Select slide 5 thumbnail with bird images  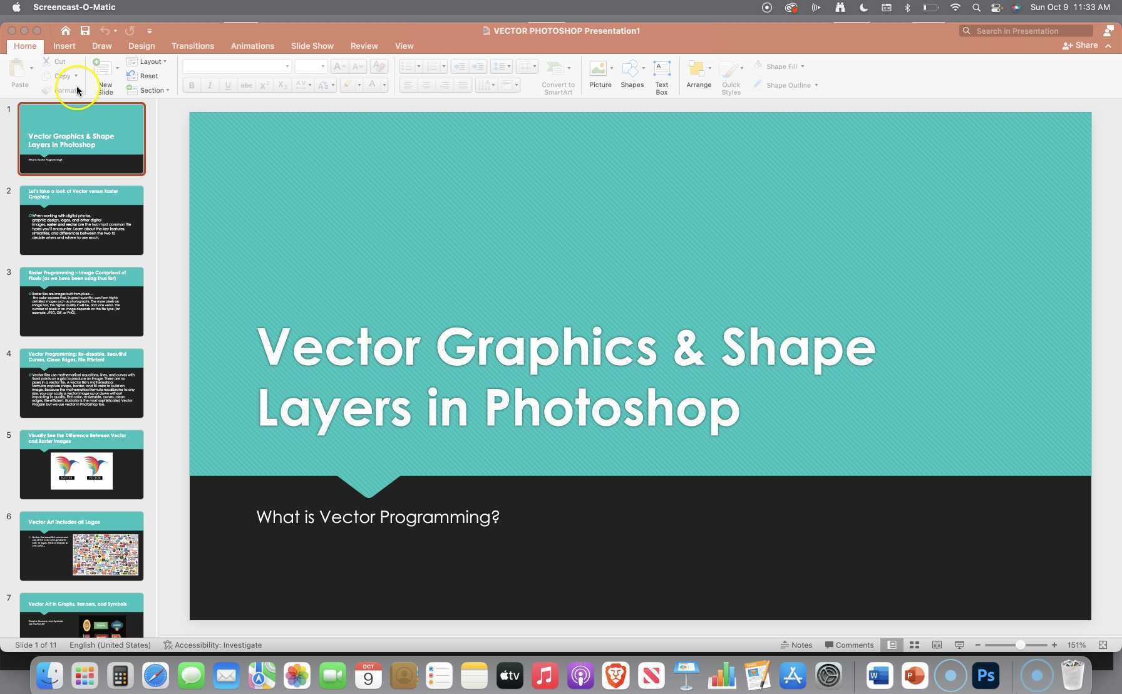(81, 464)
